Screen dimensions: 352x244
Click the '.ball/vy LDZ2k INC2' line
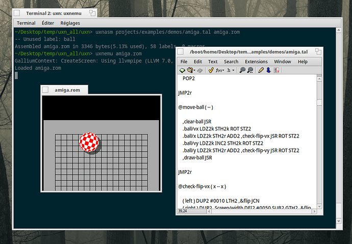(x=223, y=143)
